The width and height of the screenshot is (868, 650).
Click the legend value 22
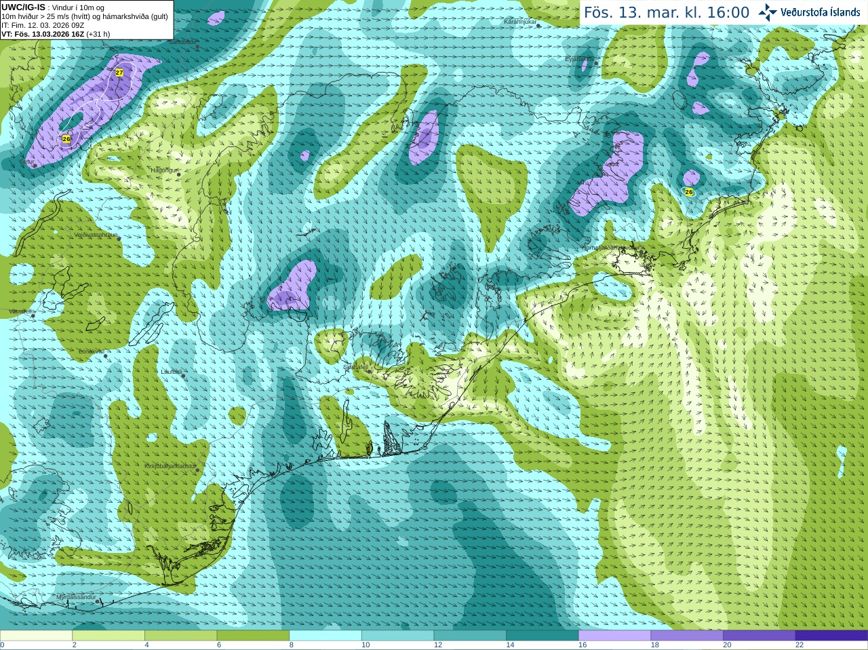tap(800, 645)
